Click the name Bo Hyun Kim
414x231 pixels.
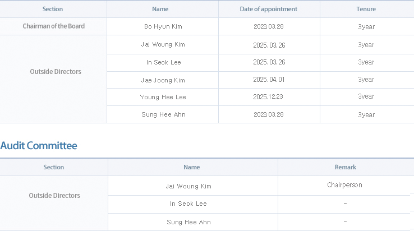(163, 26)
